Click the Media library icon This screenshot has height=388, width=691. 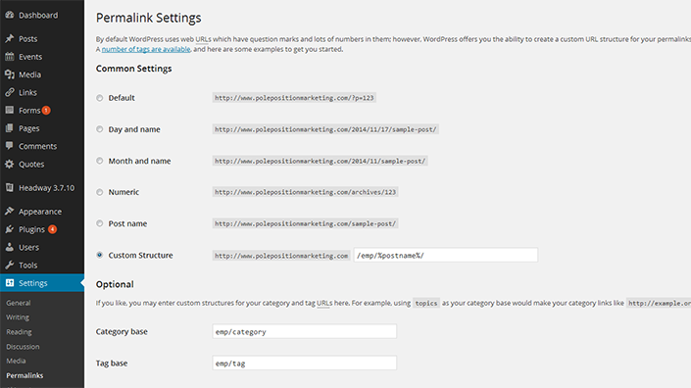10,74
